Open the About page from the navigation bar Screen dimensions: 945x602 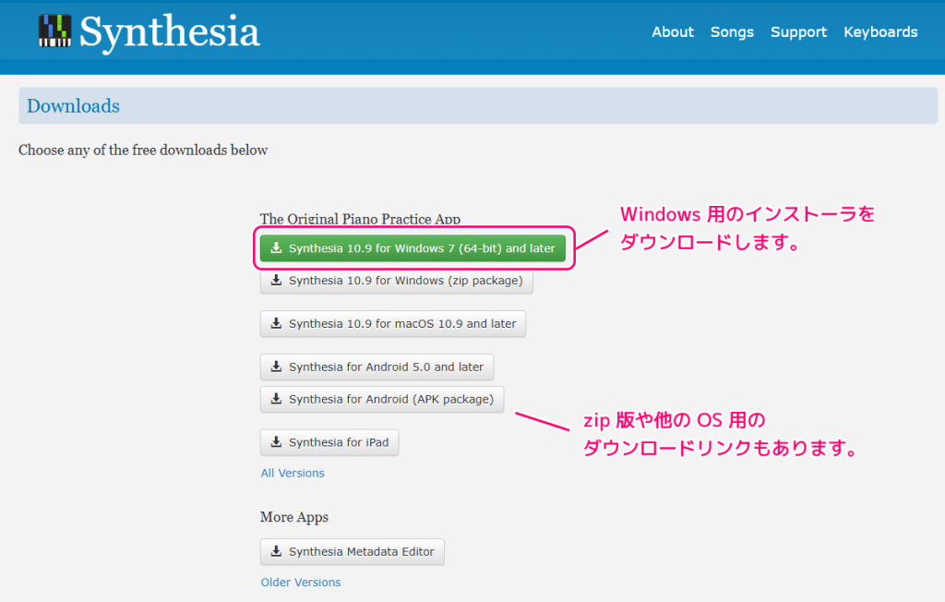pos(673,31)
